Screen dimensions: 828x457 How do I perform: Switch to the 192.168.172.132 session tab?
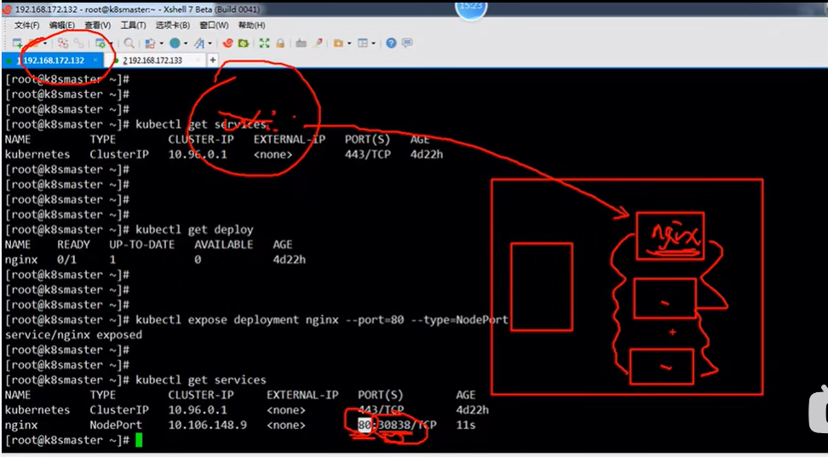(x=51, y=61)
